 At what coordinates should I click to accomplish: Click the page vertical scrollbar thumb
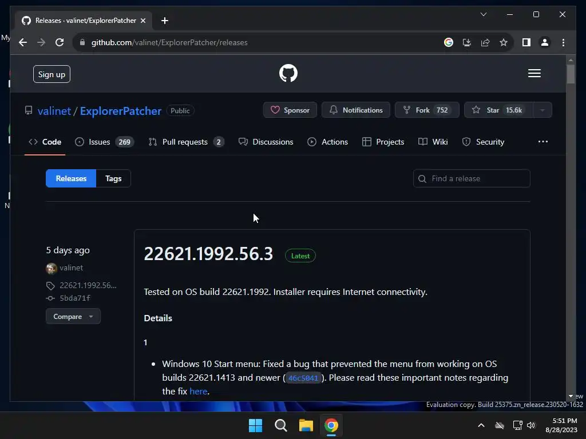pos(571,74)
